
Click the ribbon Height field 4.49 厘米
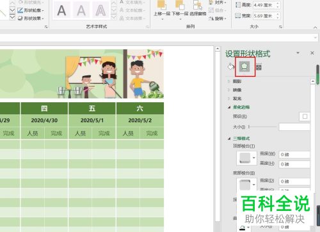point(264,5)
